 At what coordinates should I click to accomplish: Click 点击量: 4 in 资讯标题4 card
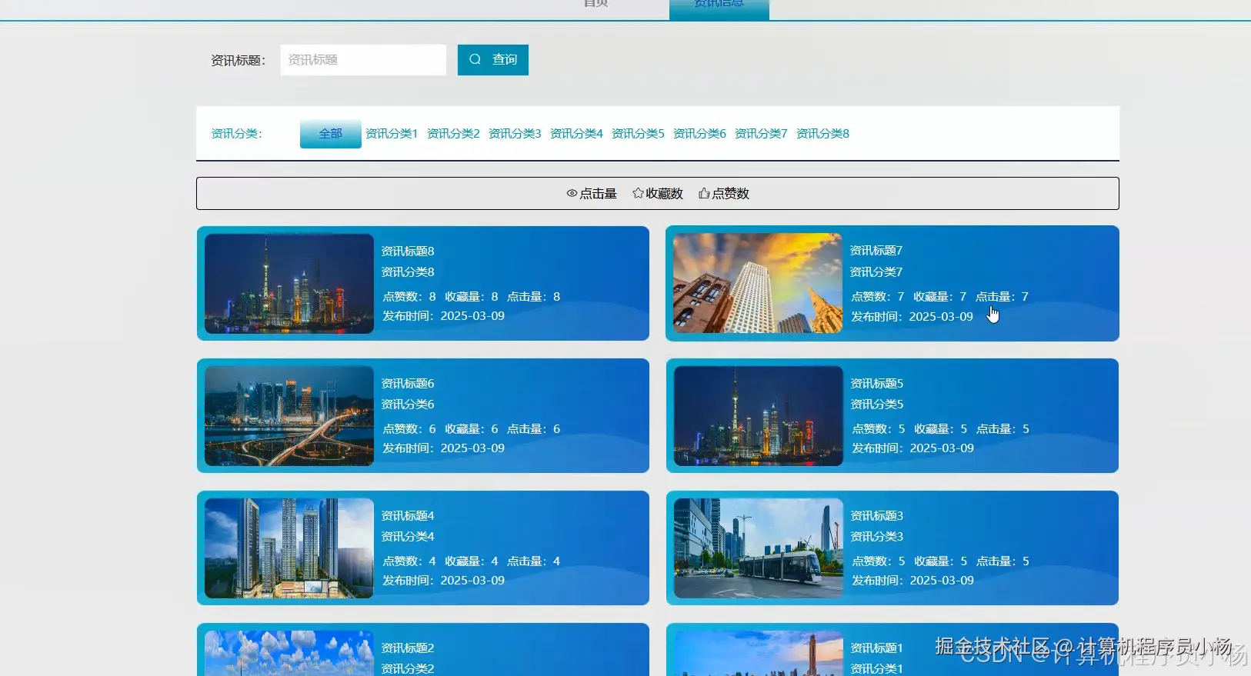(x=534, y=561)
